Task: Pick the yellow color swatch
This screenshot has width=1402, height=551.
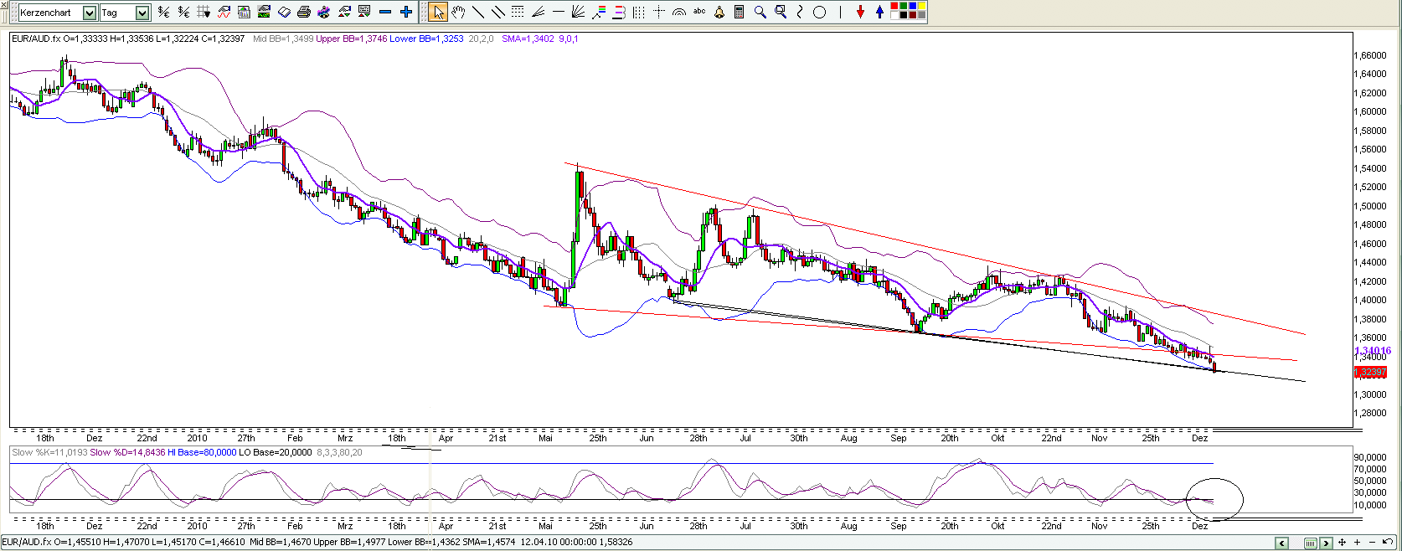Action: click(921, 6)
